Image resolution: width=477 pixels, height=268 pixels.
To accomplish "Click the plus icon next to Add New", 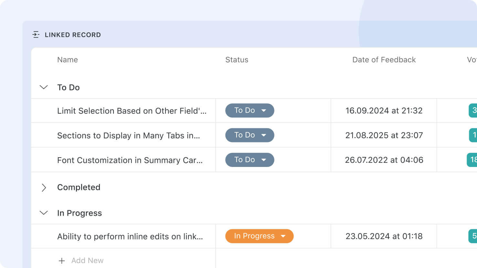I will 62,261.
